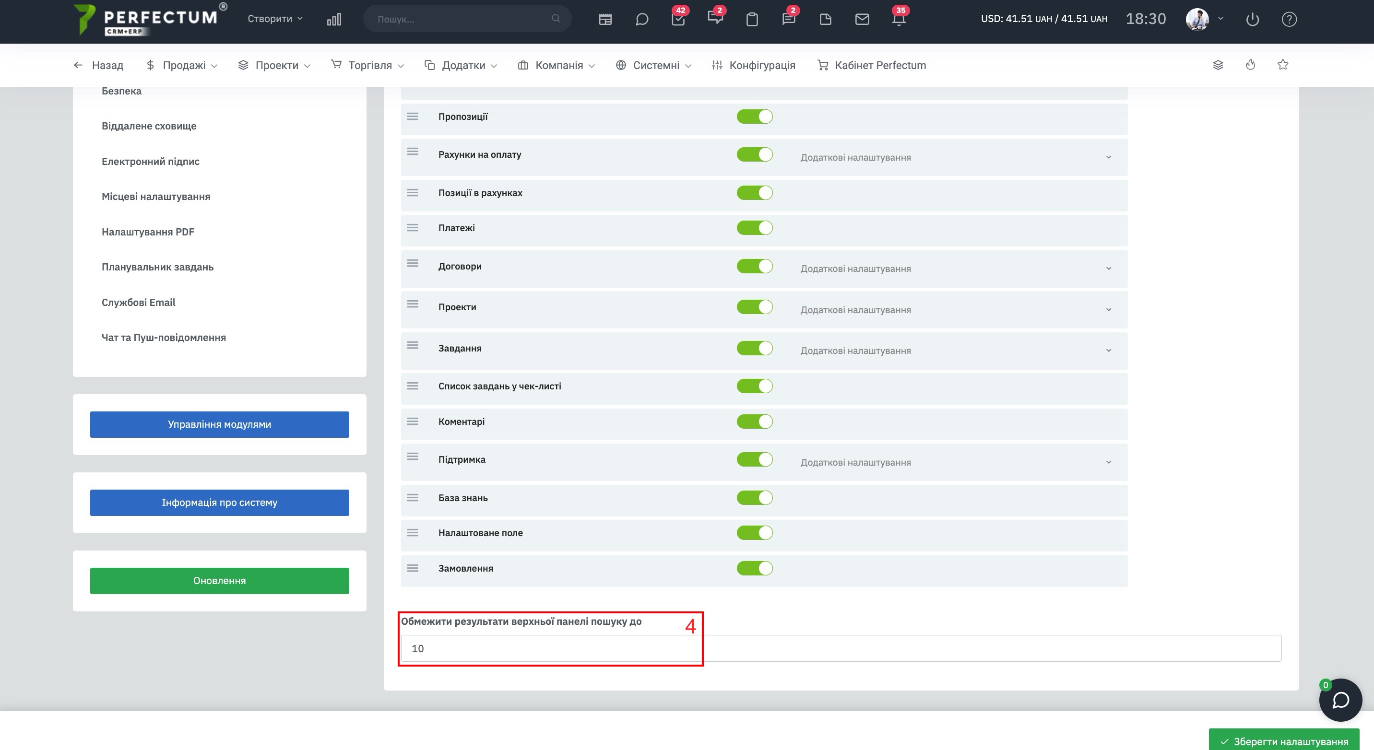Grab the drag handle for Пропозиції
Viewport: 1374px width, 750px height.
[412, 117]
